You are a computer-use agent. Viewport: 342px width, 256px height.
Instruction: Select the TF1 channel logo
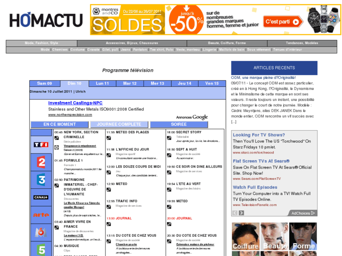41,145
